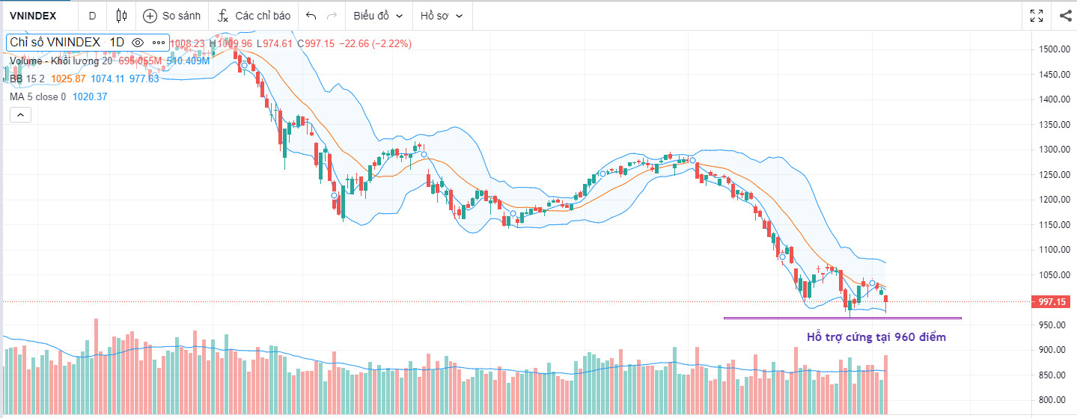Collapse the indicator legend with the chevron
This screenshot has width=1077, height=418.
click(x=19, y=114)
